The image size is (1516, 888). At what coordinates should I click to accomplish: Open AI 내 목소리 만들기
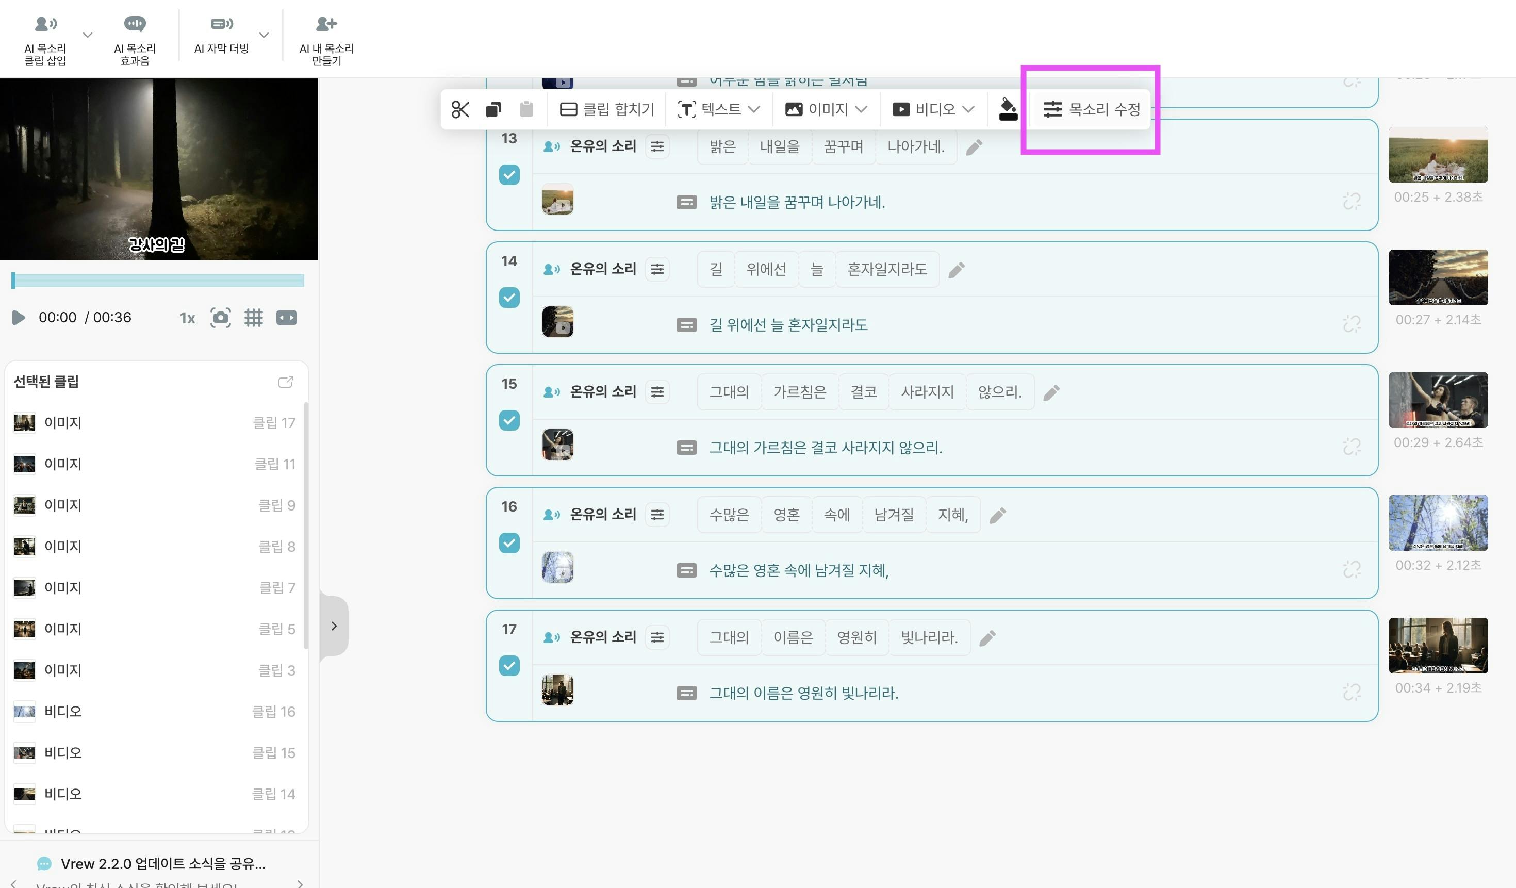(326, 40)
